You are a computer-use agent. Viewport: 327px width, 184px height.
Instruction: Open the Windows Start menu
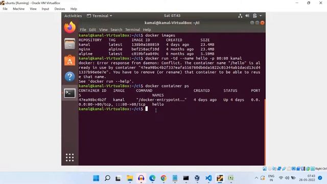[x=96, y=178]
